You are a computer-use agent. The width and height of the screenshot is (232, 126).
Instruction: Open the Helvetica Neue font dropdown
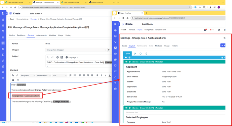click(x=44, y=76)
